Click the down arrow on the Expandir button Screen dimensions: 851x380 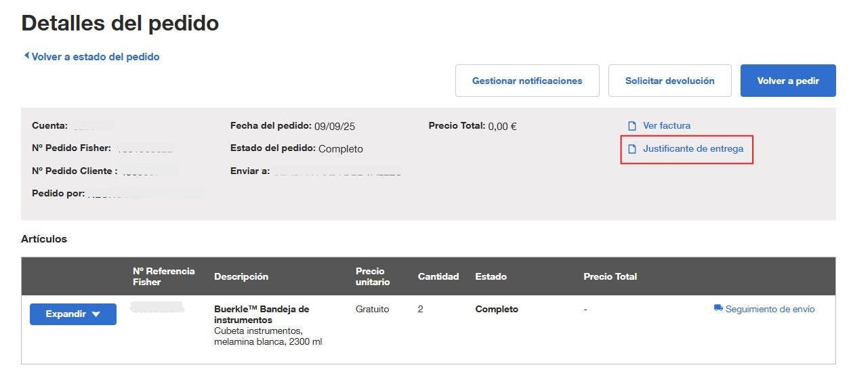tap(96, 314)
